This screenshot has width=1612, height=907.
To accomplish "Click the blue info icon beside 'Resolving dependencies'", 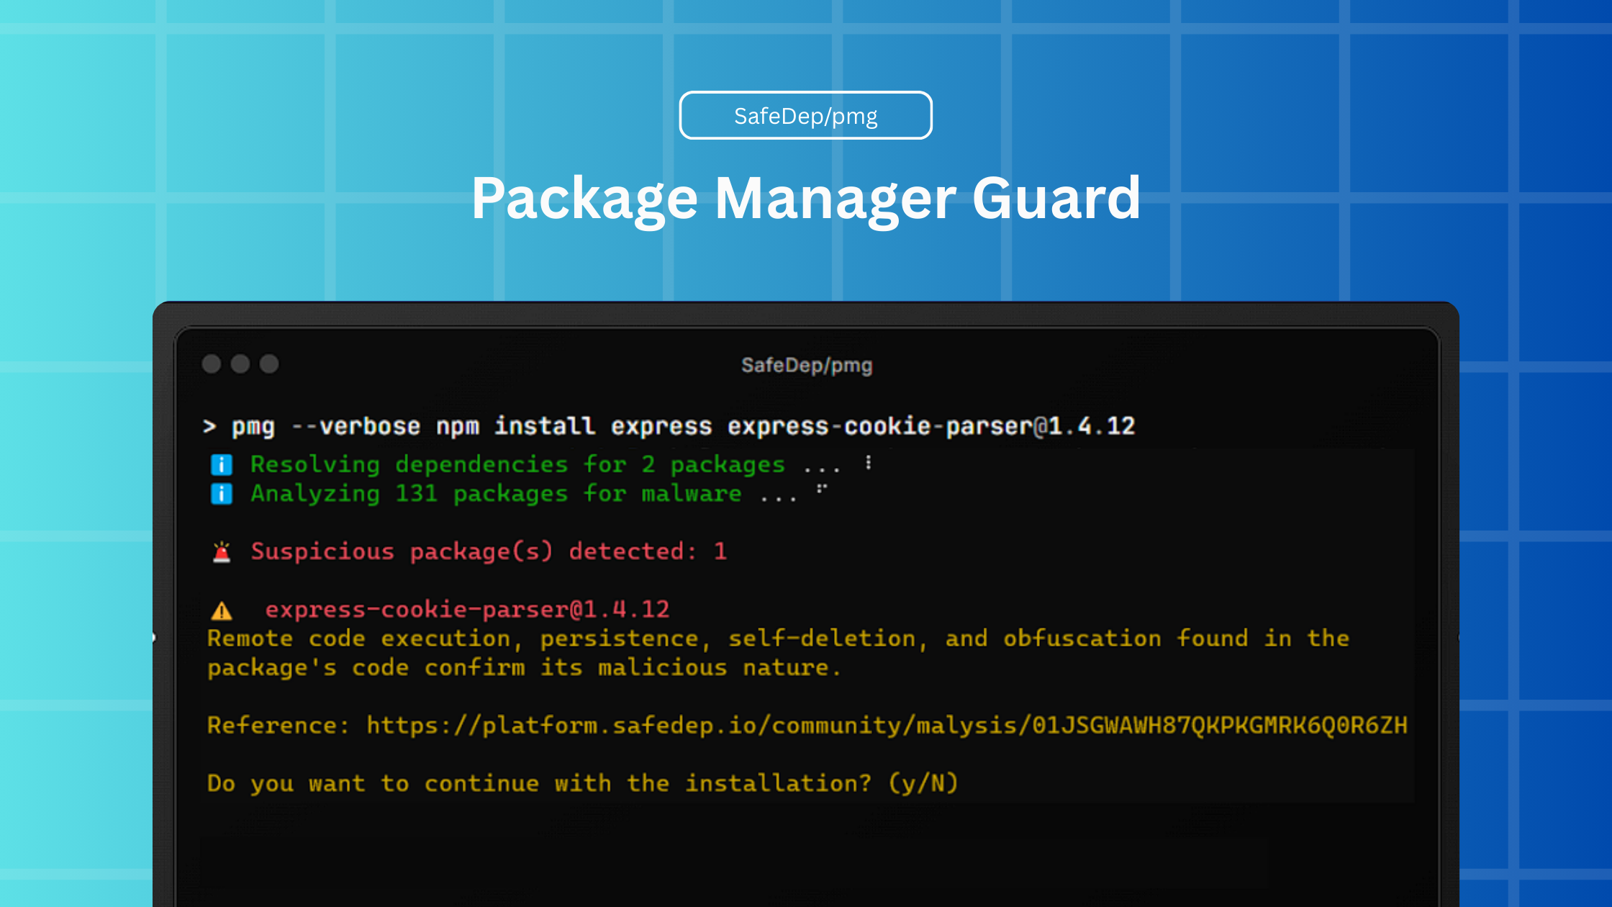I will pyautogui.click(x=222, y=464).
